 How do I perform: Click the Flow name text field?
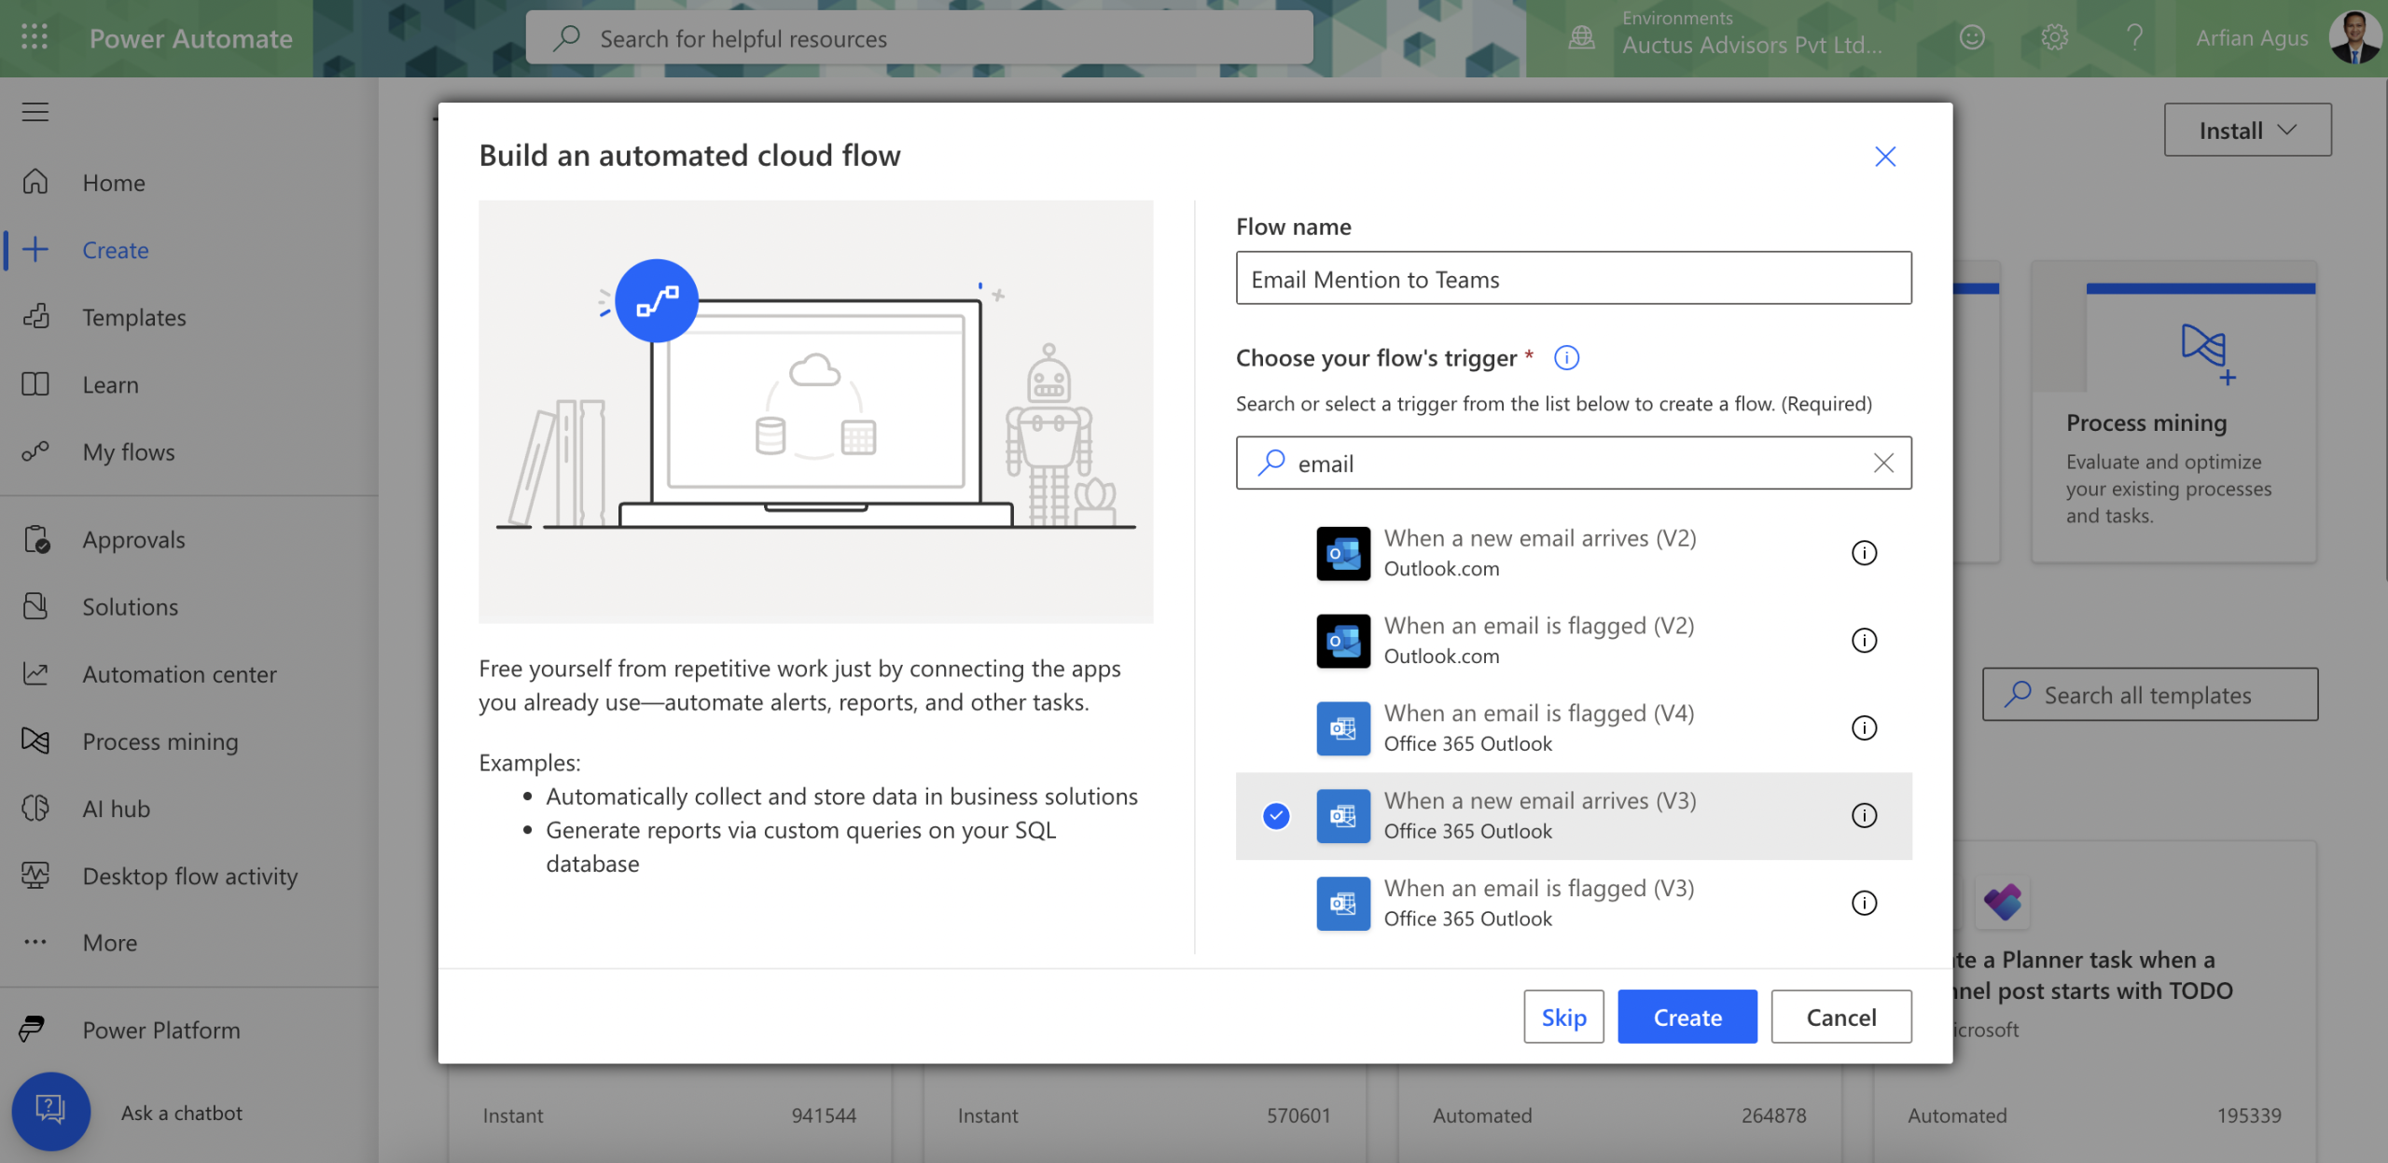pos(1574,278)
